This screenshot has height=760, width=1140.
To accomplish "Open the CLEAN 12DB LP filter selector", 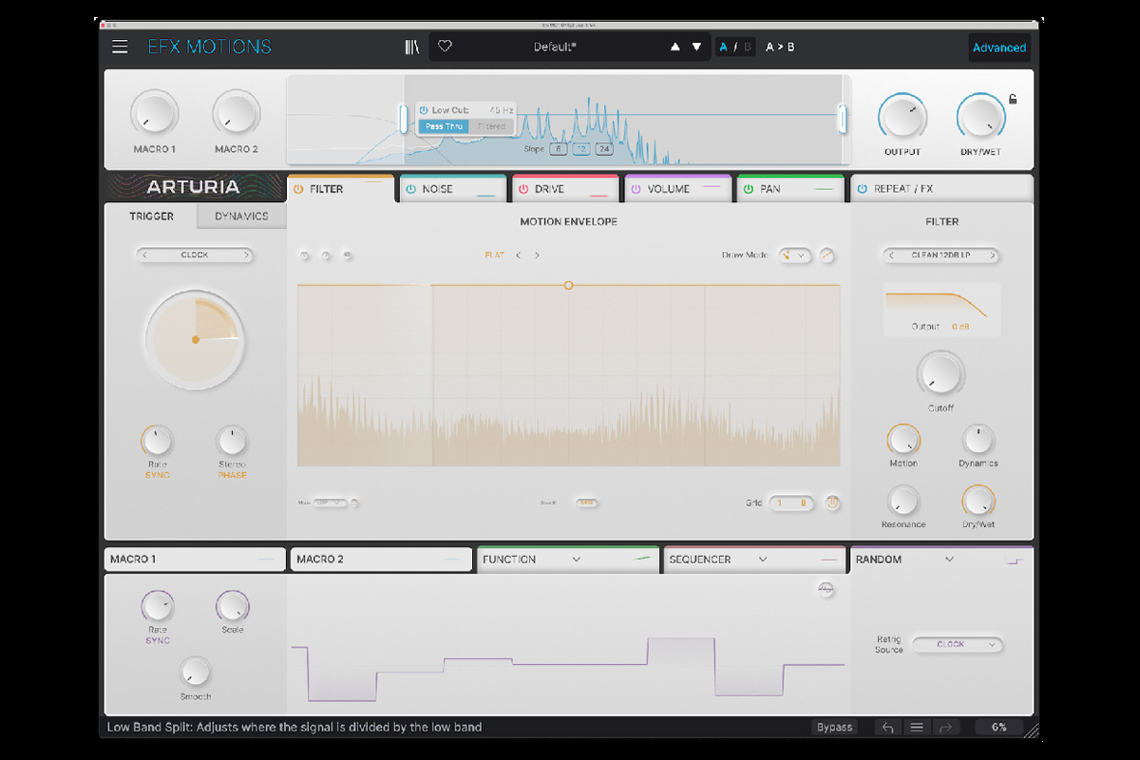I will [941, 255].
